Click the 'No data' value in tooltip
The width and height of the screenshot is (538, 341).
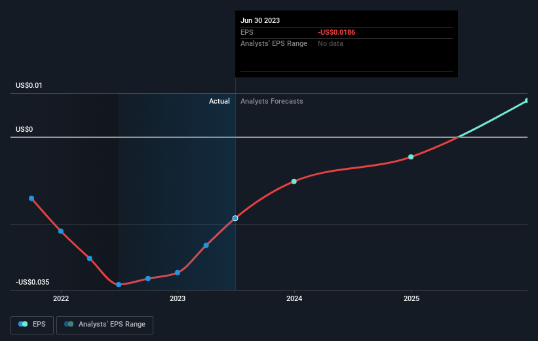[330, 44]
